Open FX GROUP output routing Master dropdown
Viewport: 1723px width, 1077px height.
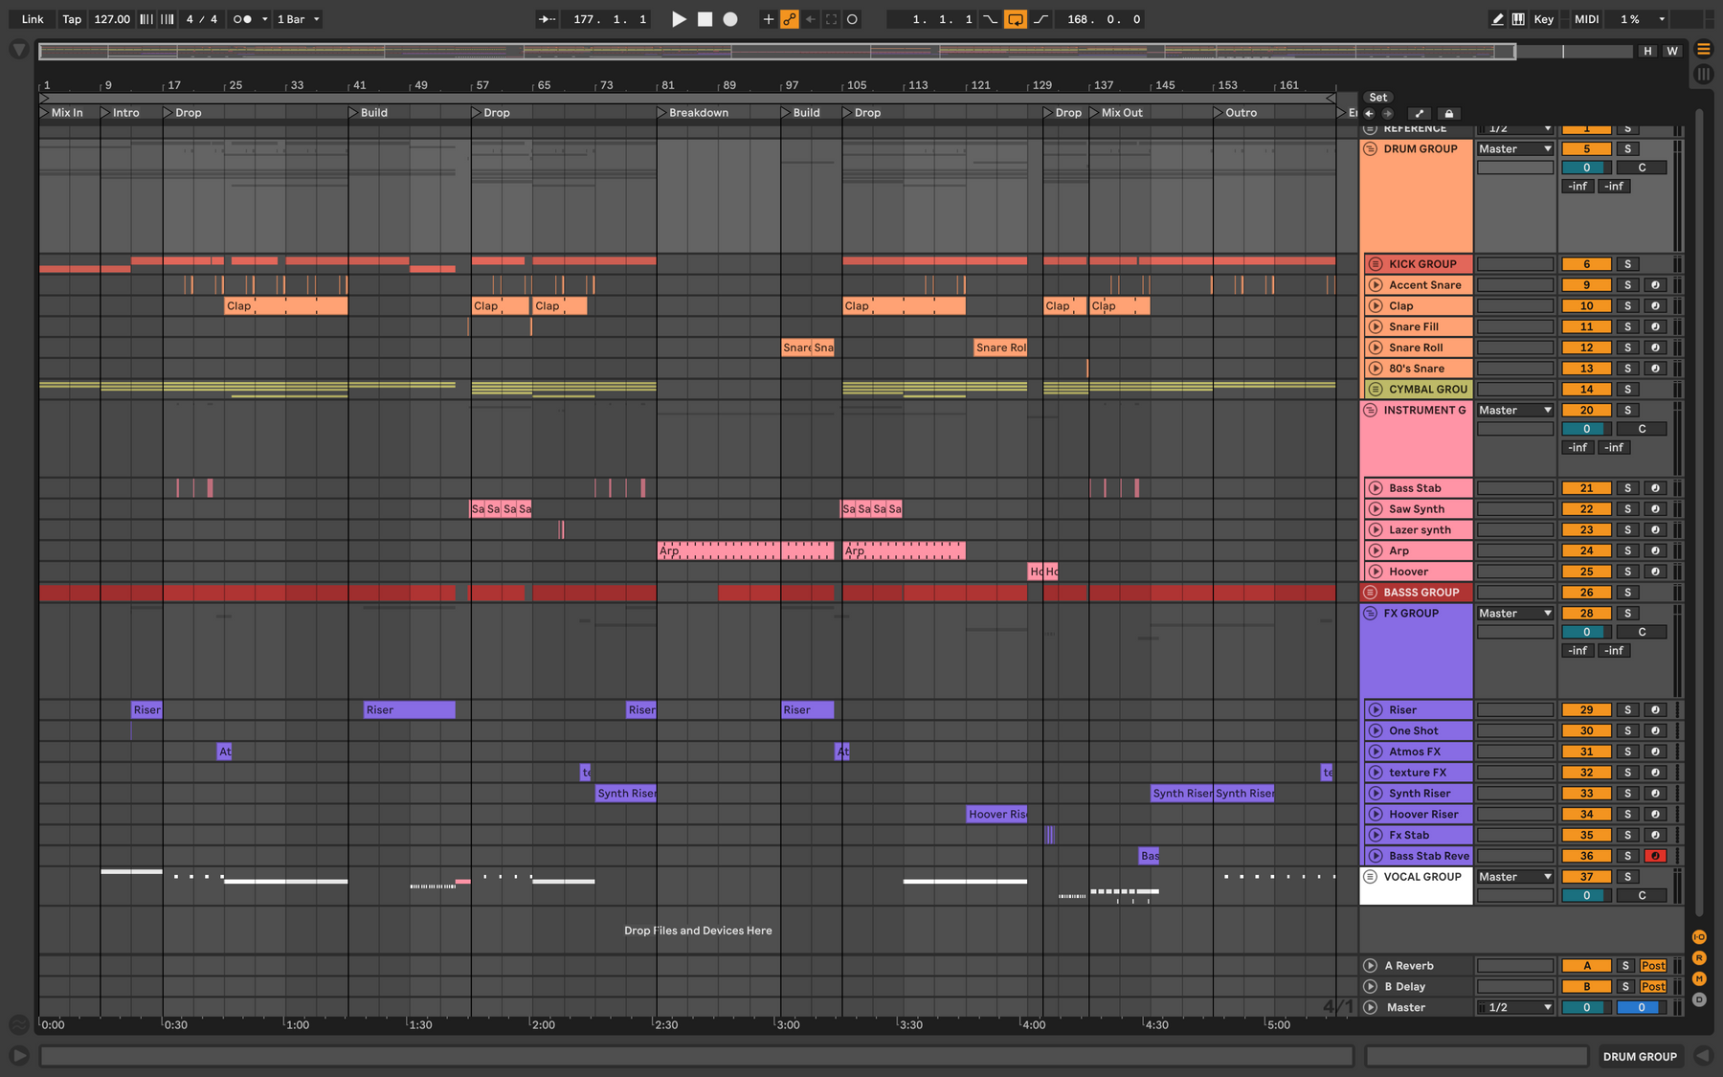pyautogui.click(x=1515, y=614)
